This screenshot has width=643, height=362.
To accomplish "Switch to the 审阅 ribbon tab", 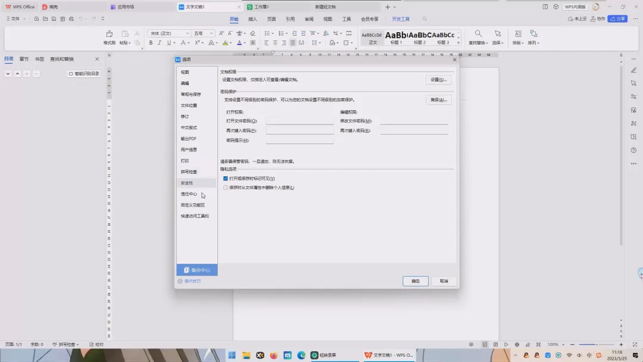I will click(309, 19).
